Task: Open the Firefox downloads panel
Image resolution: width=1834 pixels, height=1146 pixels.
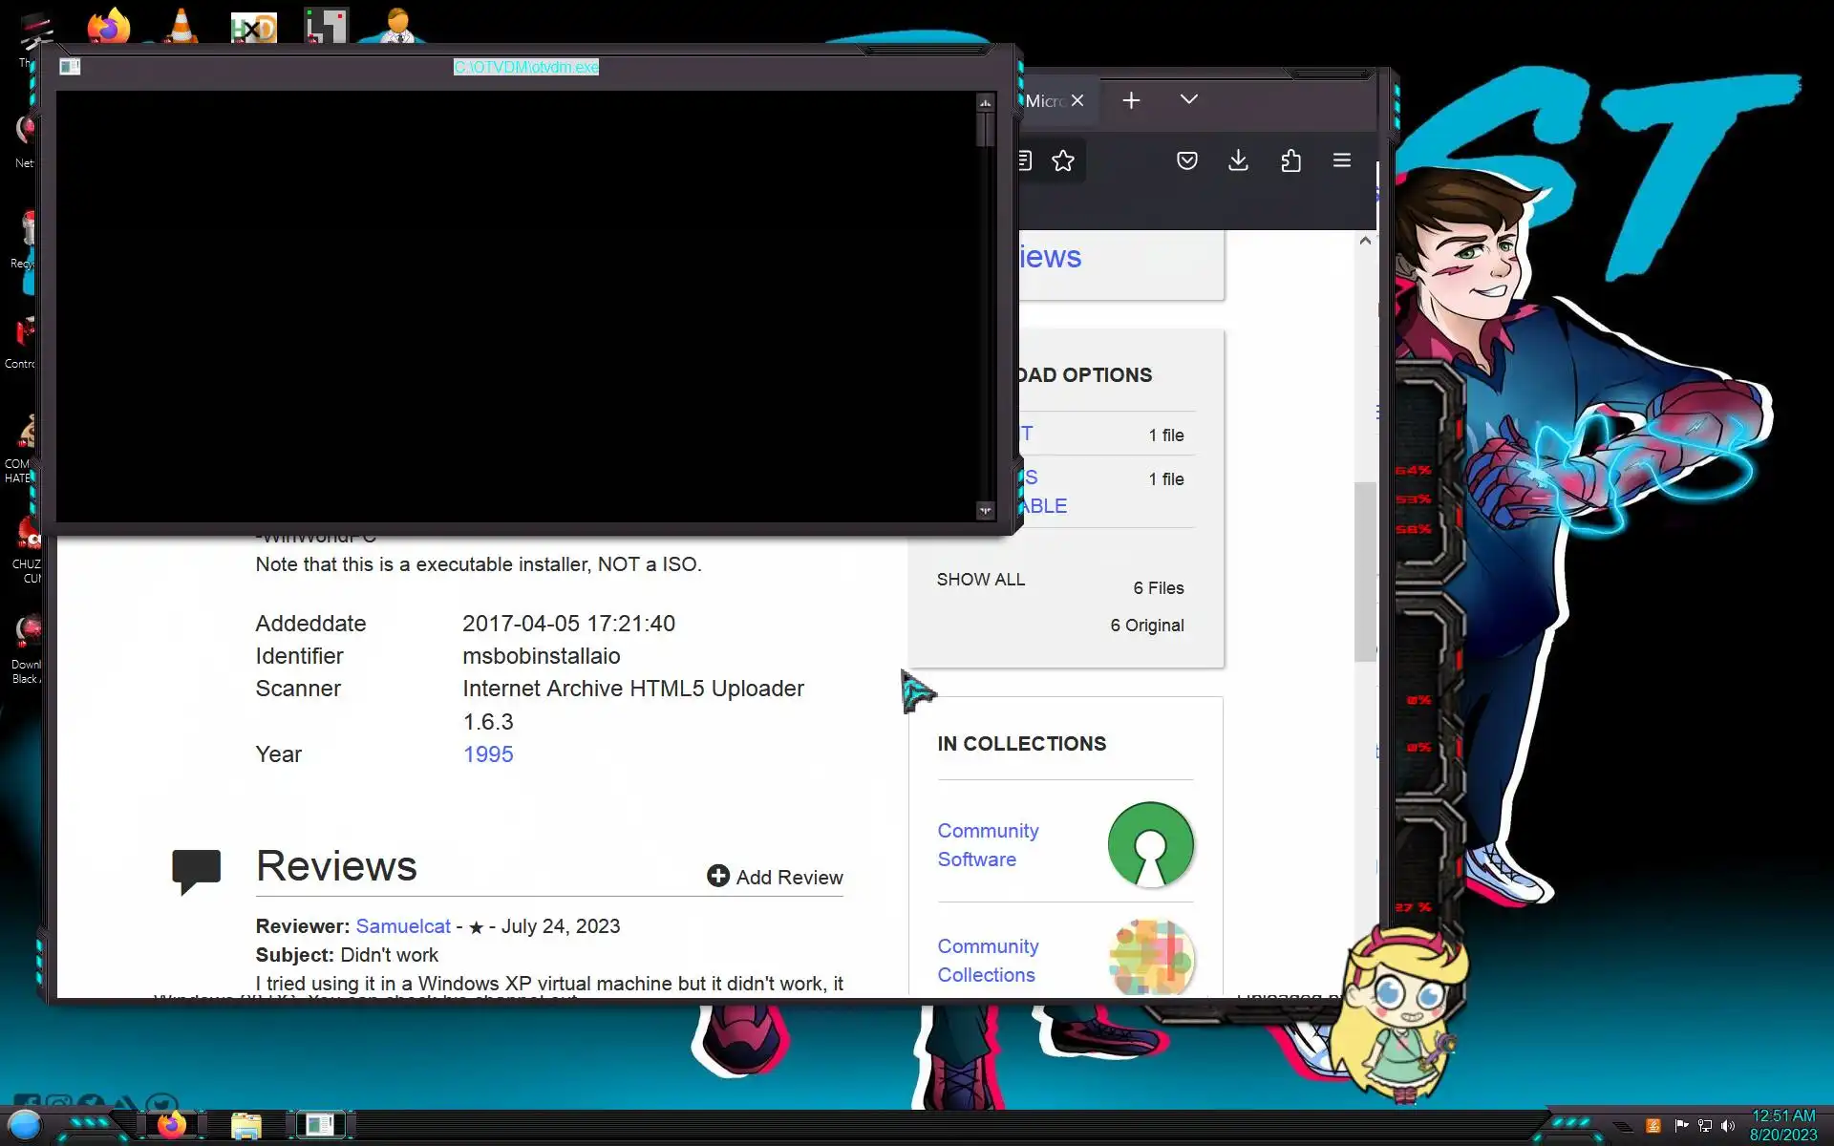Action: [x=1238, y=160]
